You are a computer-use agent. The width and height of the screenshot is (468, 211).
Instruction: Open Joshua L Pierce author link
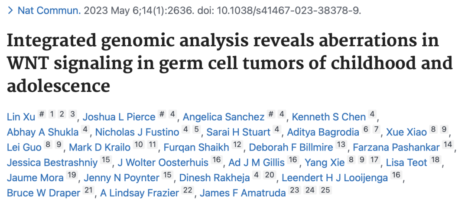coord(119,117)
